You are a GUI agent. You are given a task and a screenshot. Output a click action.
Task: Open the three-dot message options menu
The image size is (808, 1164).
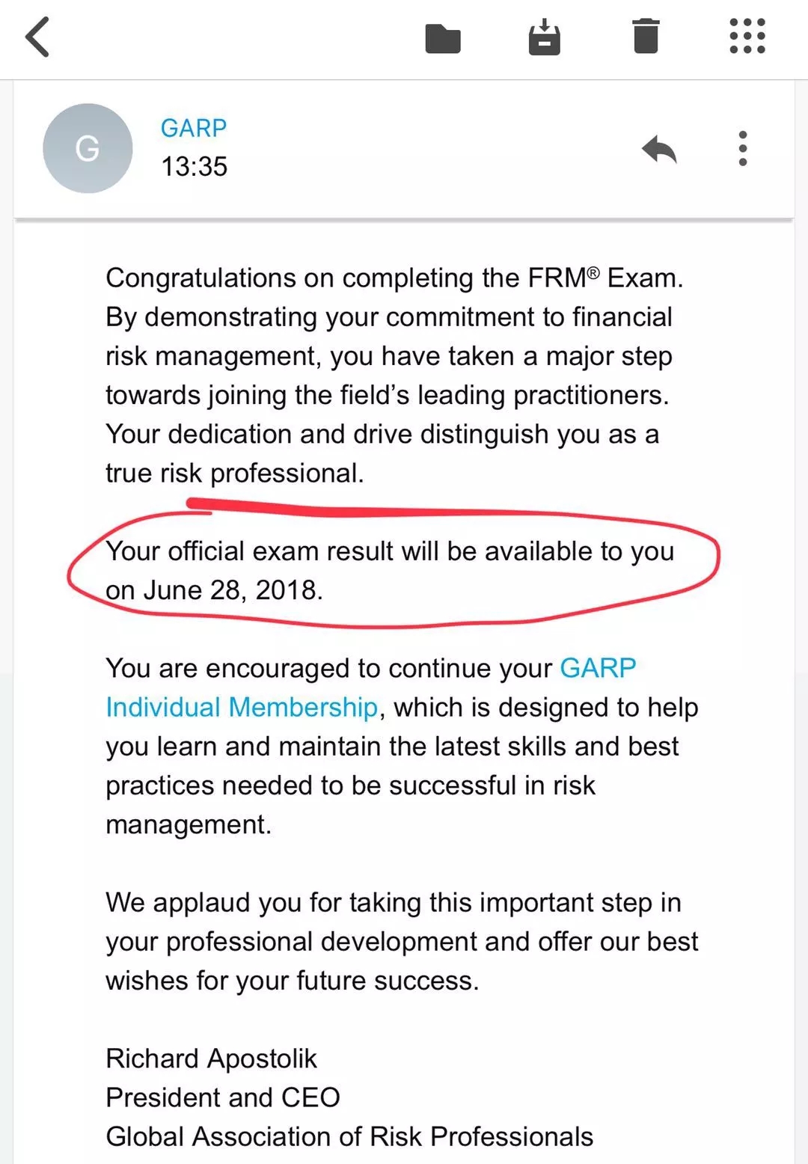[x=742, y=148]
